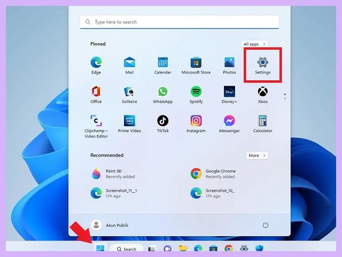Viewport: 342px width, 257px height.
Task: Open the taskbar Search box
Action: (x=126, y=248)
